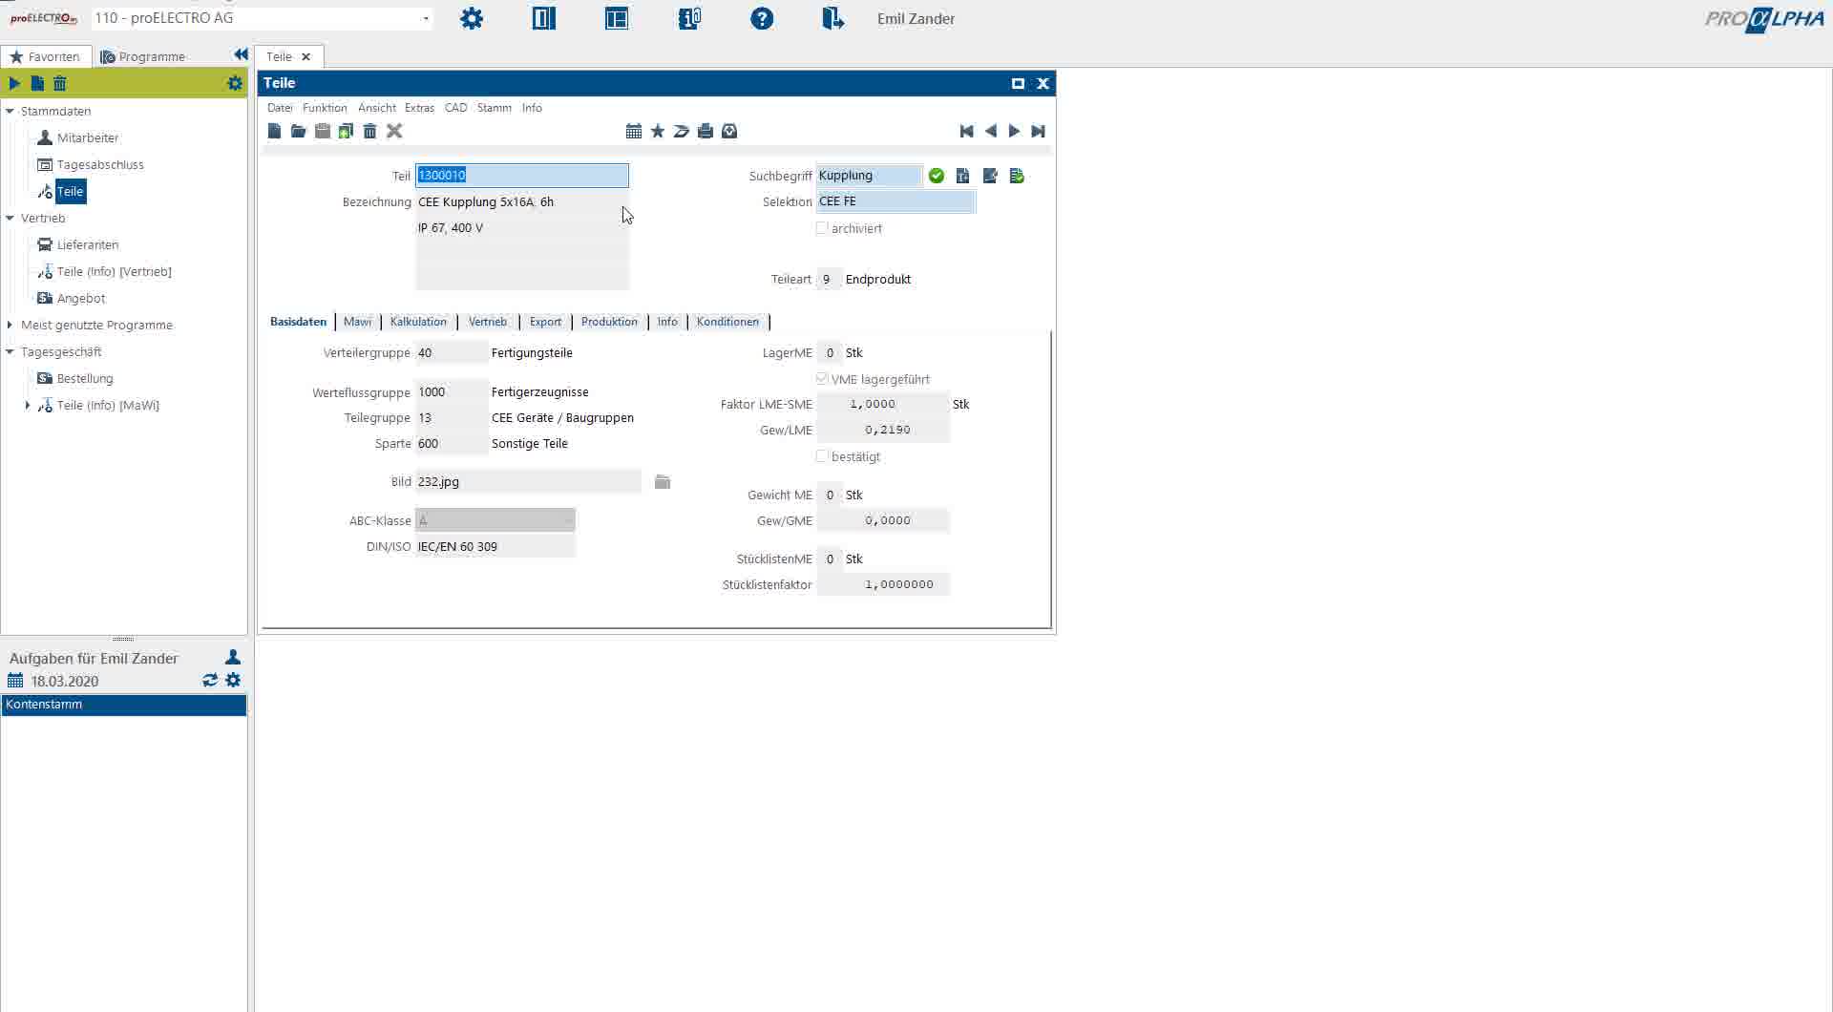Click the Teil number input field

tap(522, 176)
